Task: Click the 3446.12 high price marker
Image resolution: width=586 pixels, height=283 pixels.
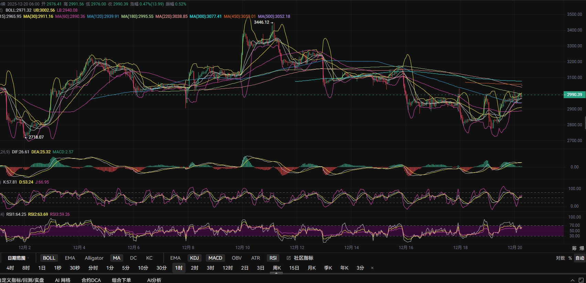Action: point(262,22)
